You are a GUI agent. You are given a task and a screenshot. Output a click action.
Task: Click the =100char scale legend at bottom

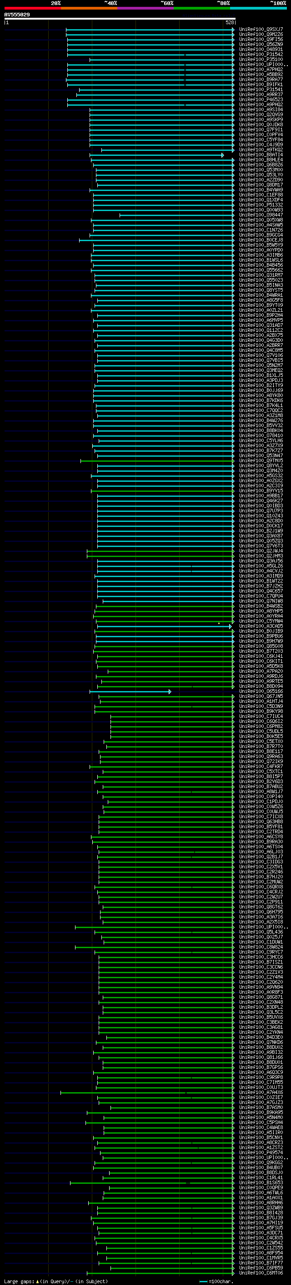click(216, 1281)
